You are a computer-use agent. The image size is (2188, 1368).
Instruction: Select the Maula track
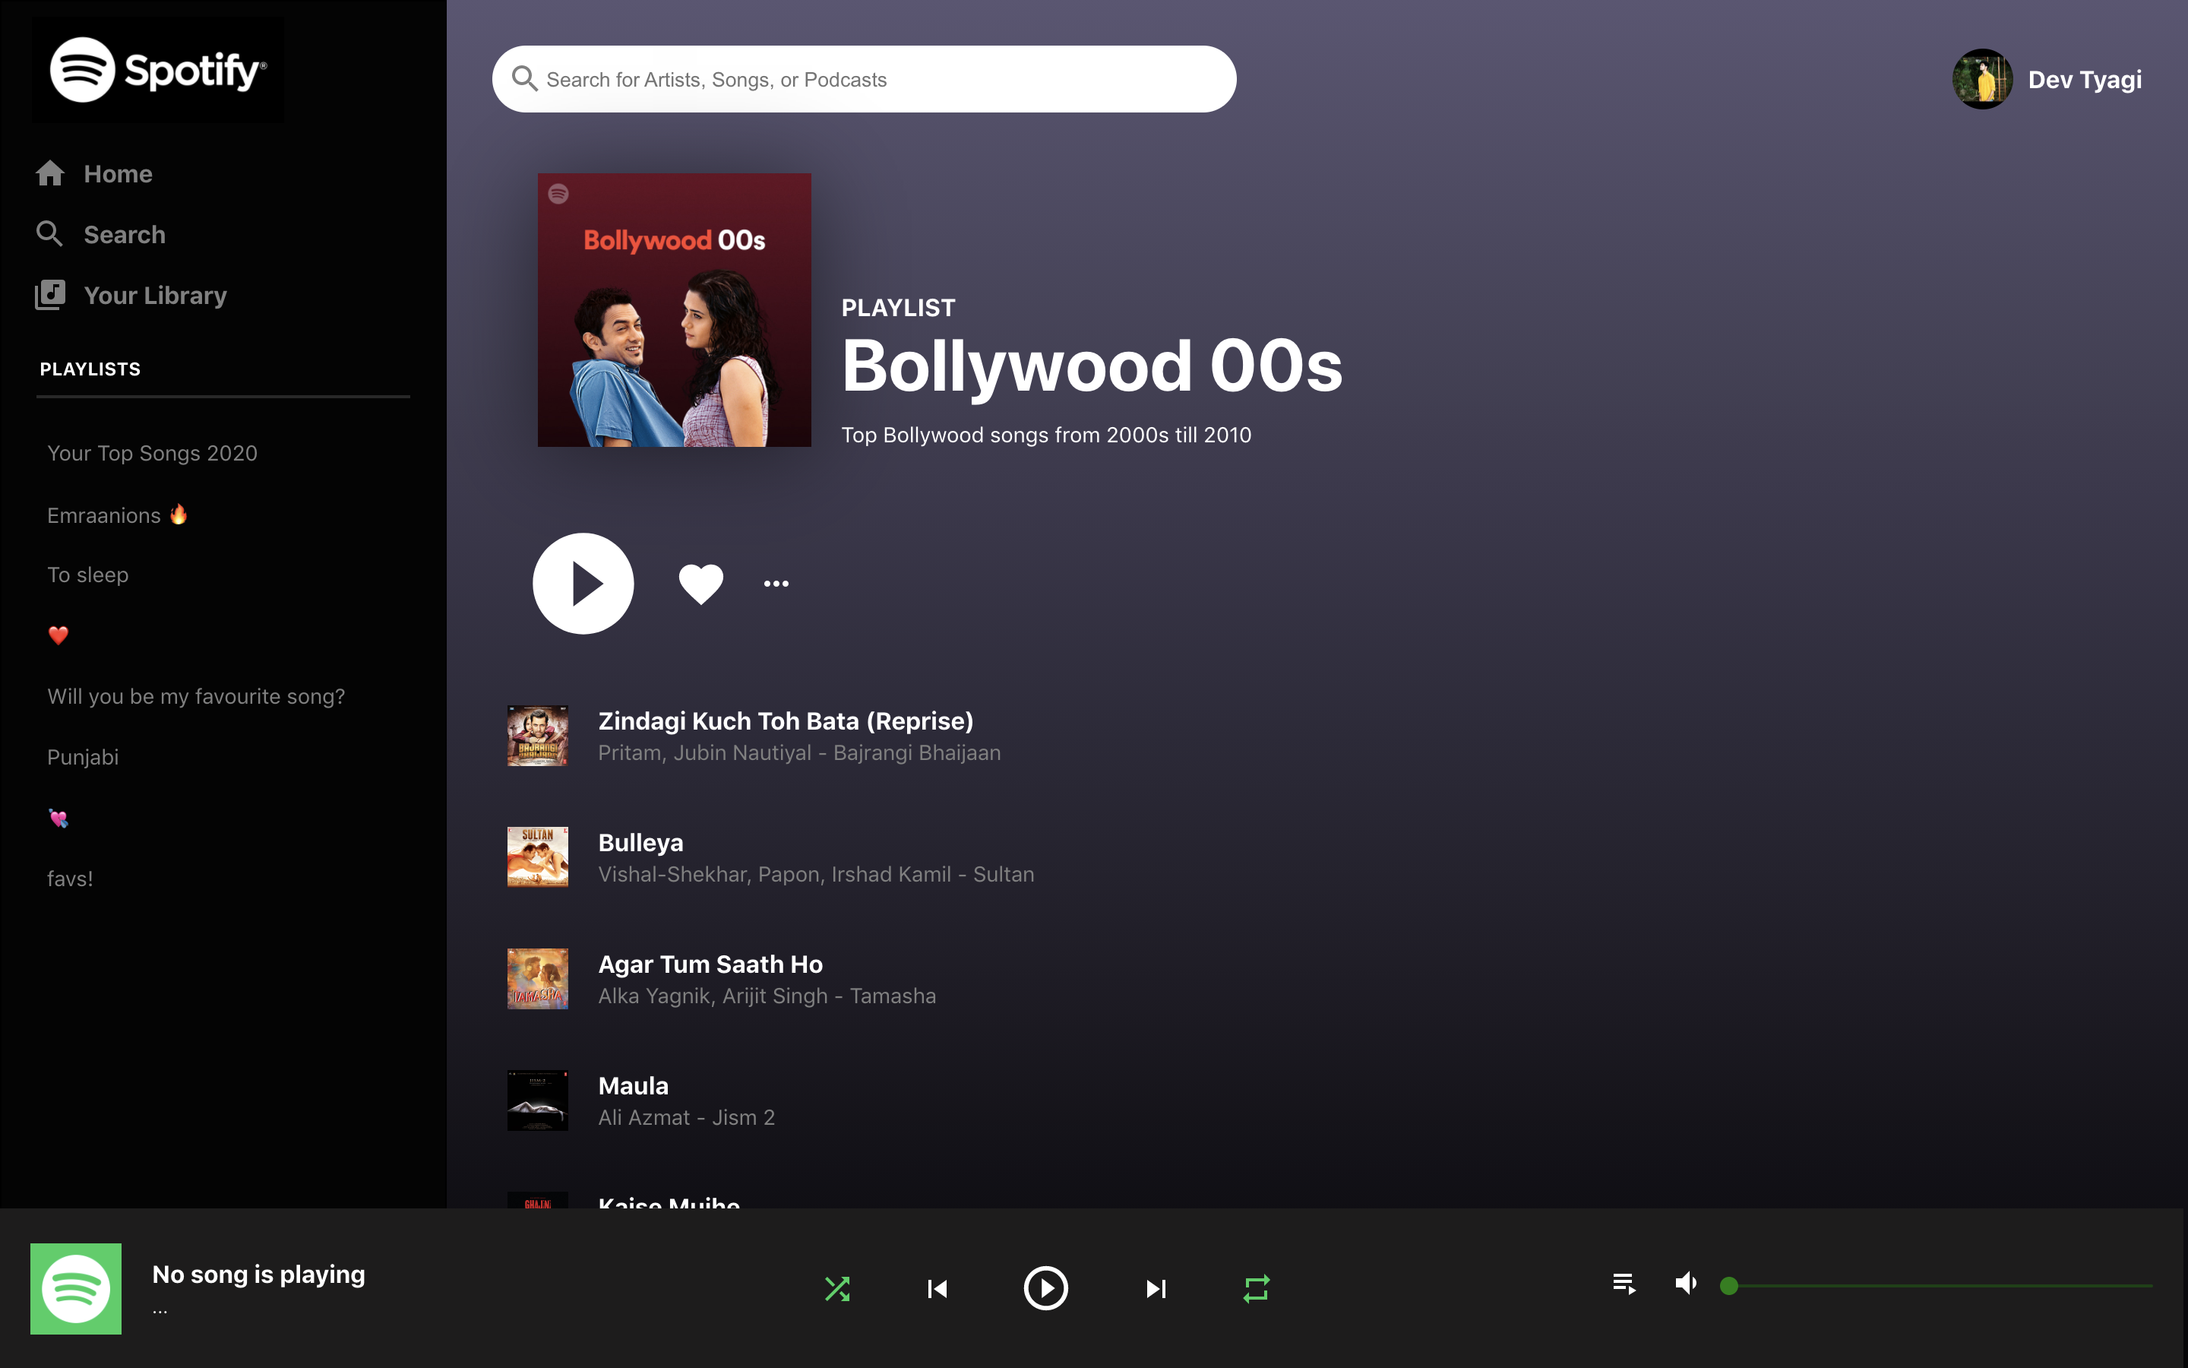coord(633,1086)
